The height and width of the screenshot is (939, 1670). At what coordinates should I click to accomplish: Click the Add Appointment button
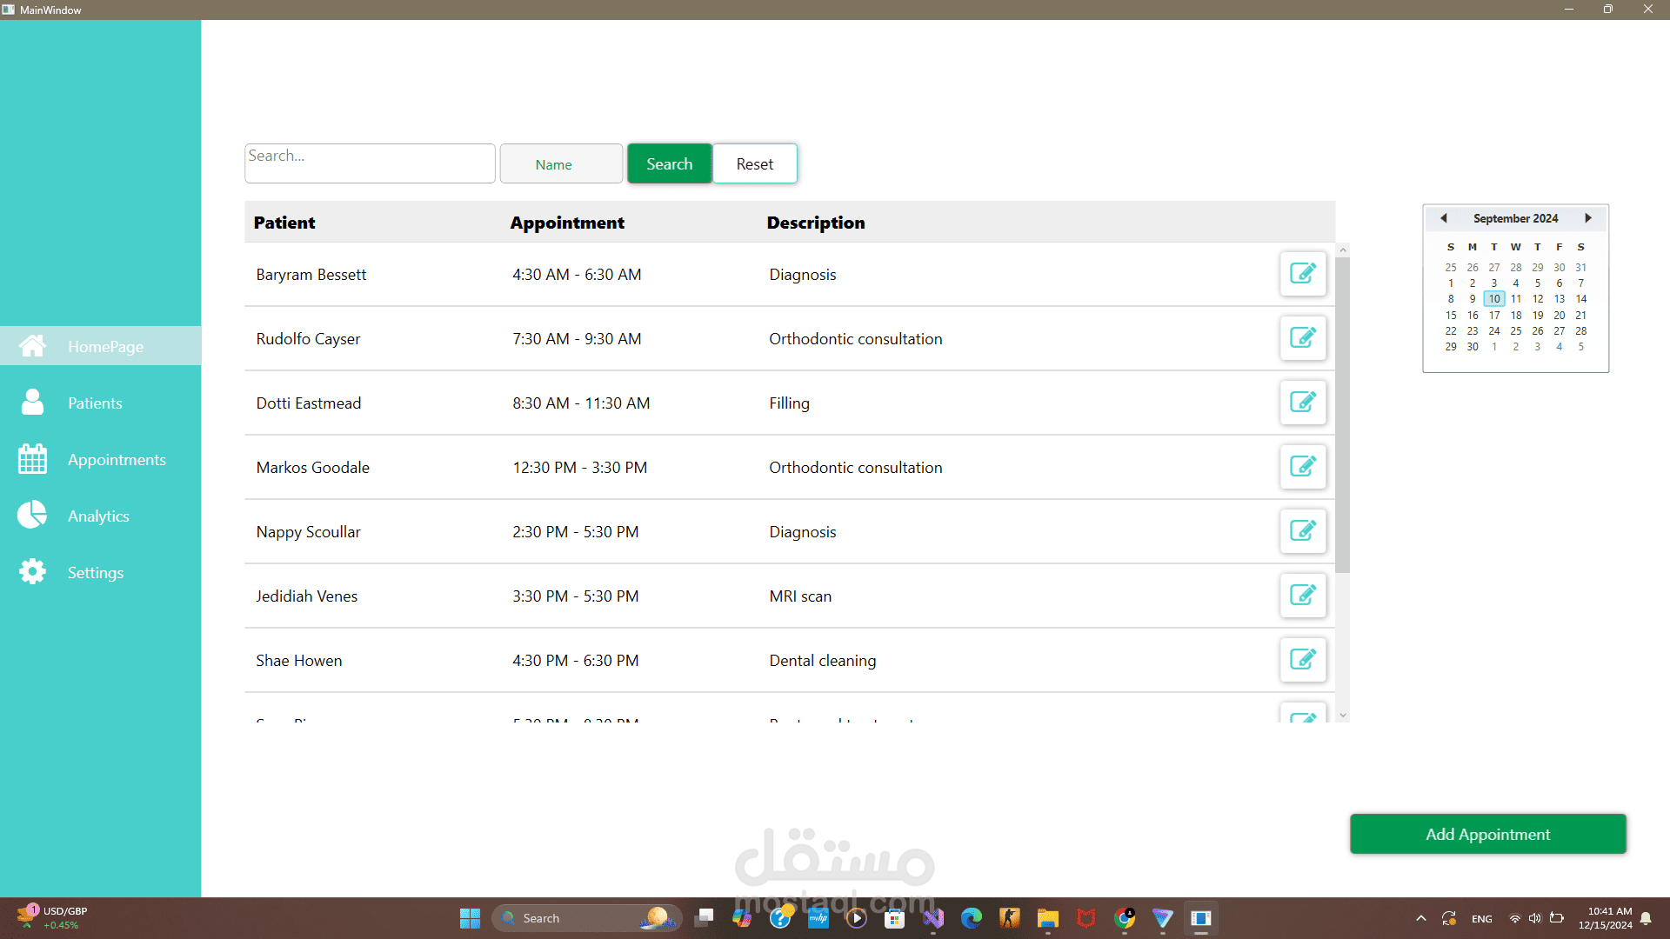coord(1487,834)
